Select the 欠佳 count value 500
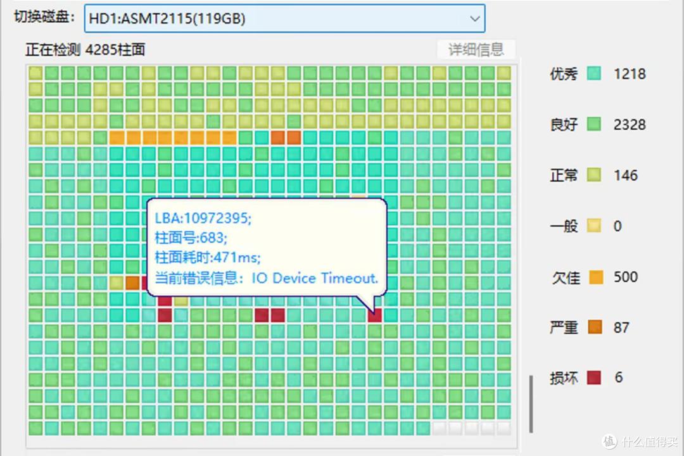Screen dimensions: 684x456 click(626, 277)
